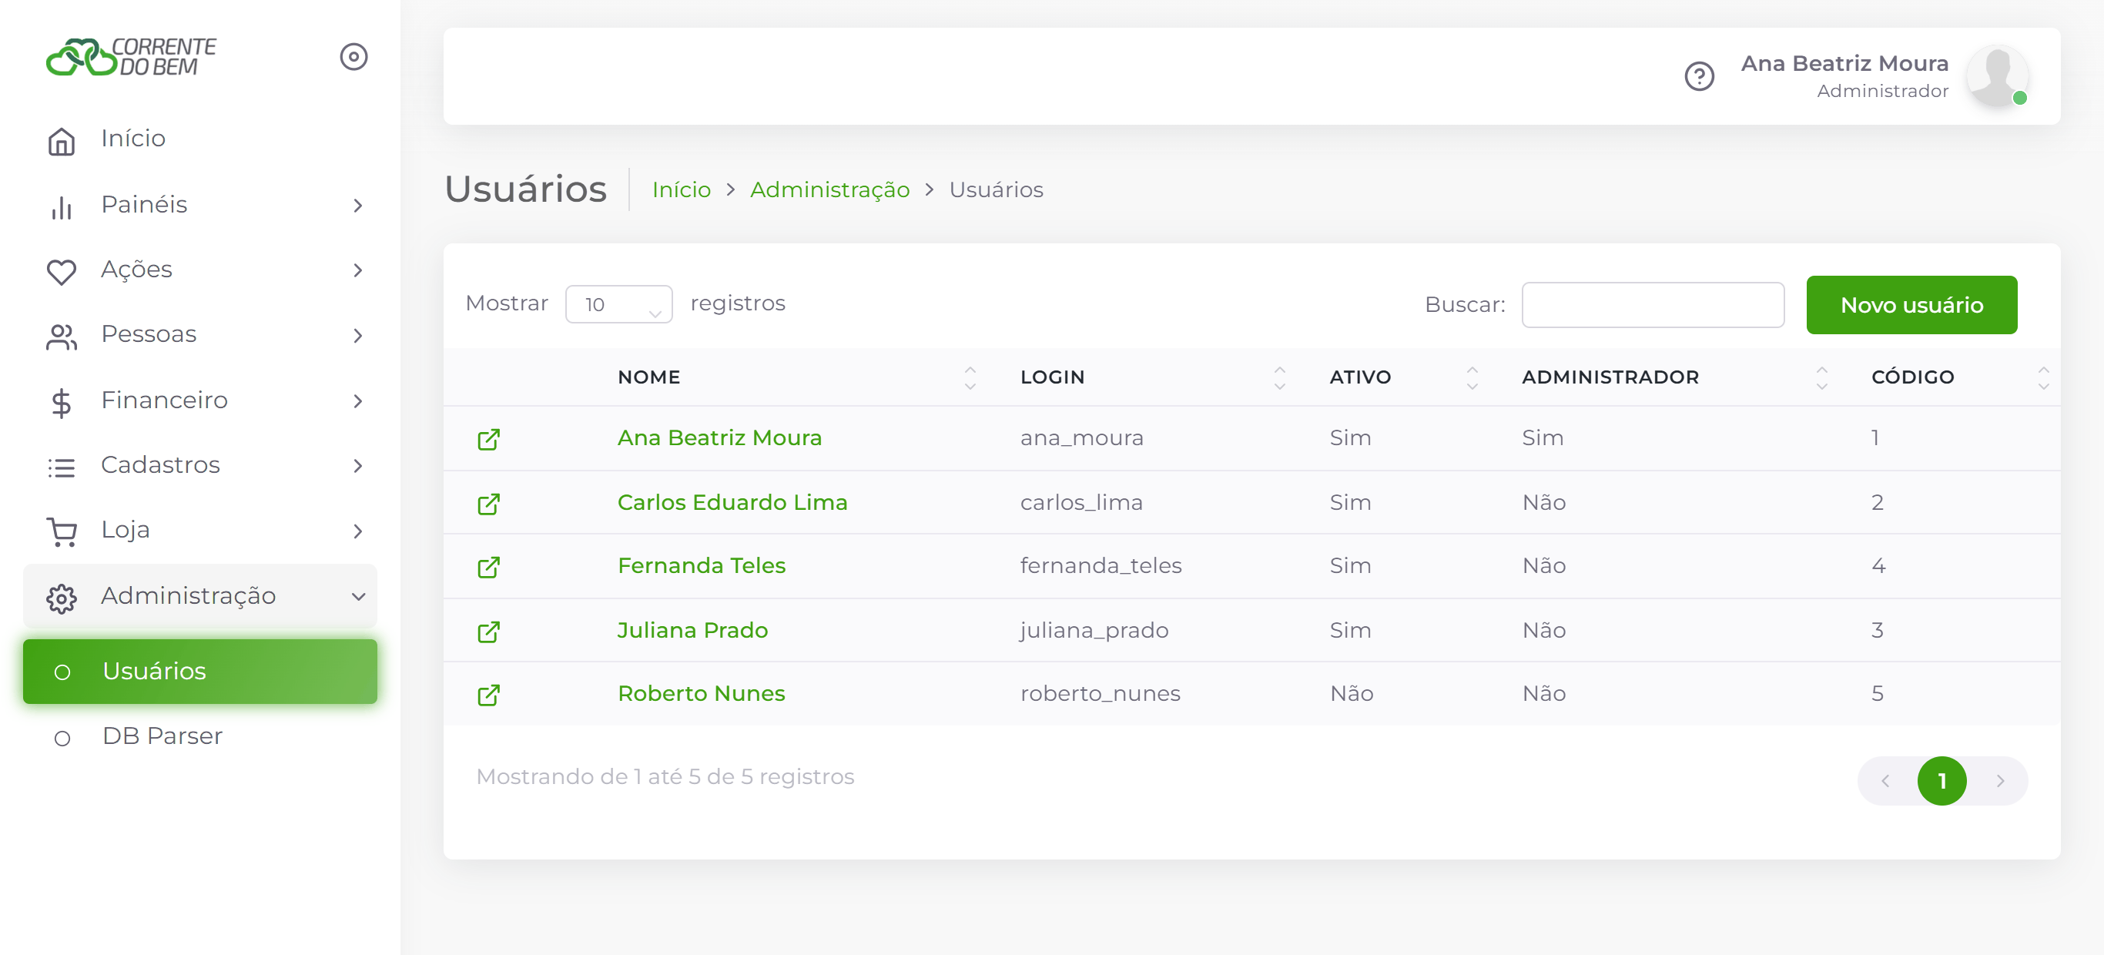The width and height of the screenshot is (2104, 955).
Task: Open the Fernanda Teles user link
Action: pos(701,566)
